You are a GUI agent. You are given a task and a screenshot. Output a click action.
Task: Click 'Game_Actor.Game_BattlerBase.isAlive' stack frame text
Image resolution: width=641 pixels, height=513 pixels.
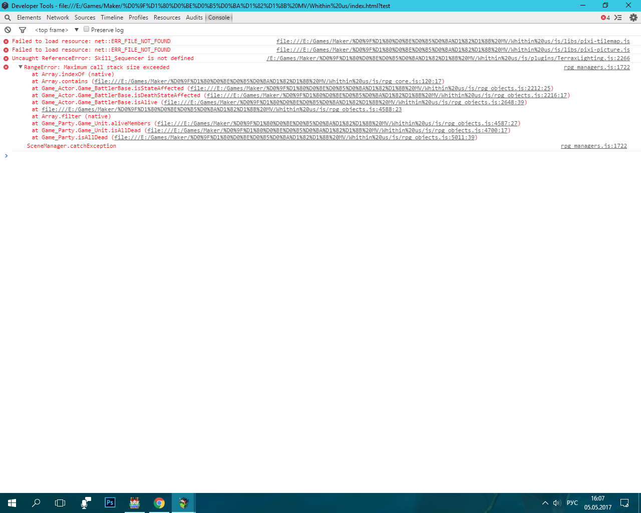(99, 103)
